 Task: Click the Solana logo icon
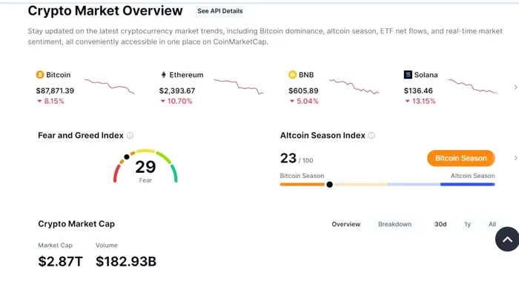point(408,75)
